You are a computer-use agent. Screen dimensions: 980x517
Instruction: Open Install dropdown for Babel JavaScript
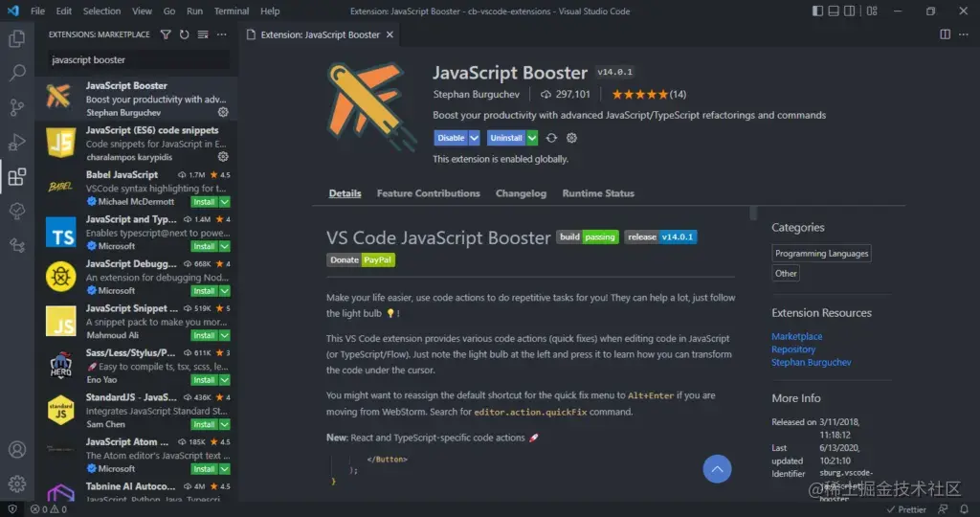[224, 202]
